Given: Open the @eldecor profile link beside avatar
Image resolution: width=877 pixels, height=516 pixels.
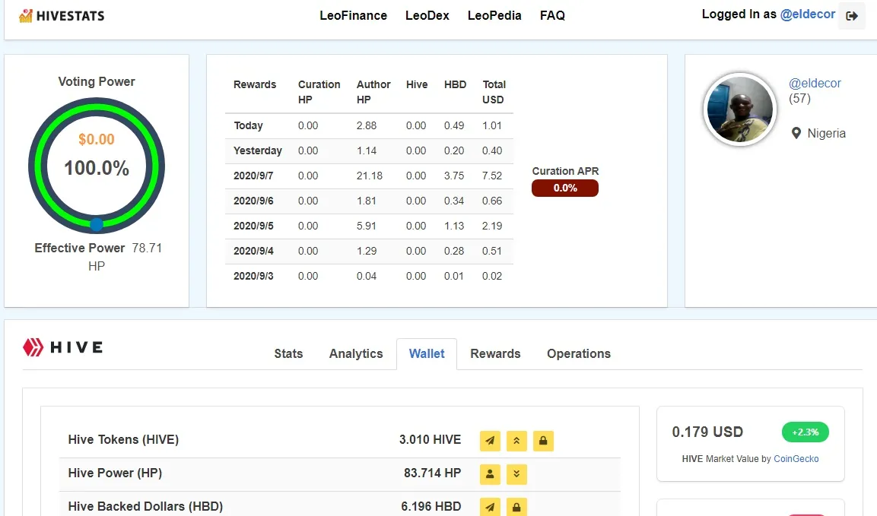Looking at the screenshot, I should (815, 84).
